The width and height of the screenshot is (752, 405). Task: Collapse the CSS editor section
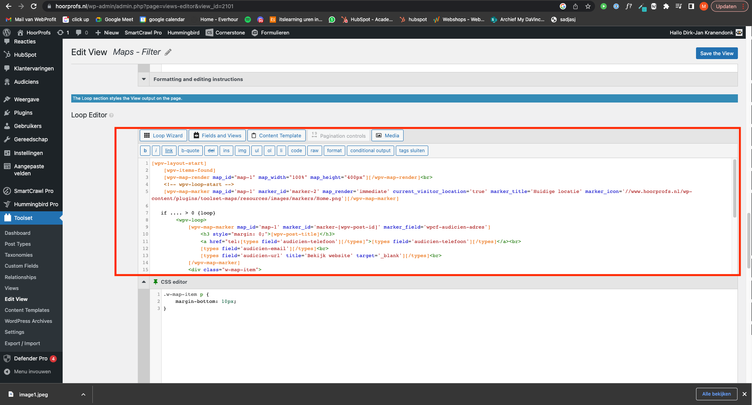point(144,282)
